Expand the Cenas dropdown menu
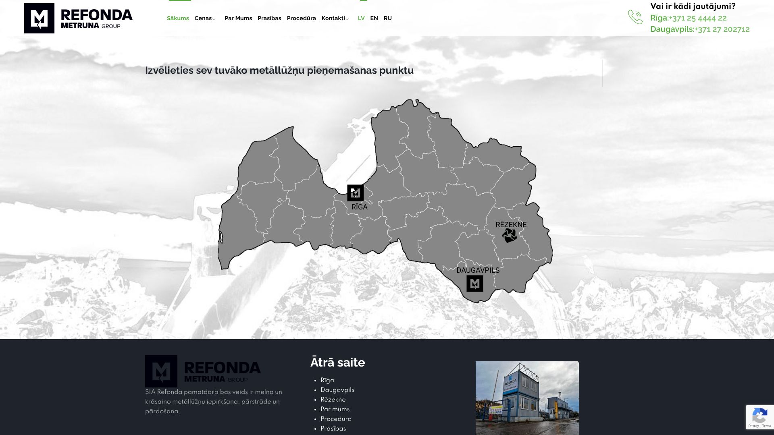Image resolution: width=774 pixels, height=435 pixels. point(204,18)
